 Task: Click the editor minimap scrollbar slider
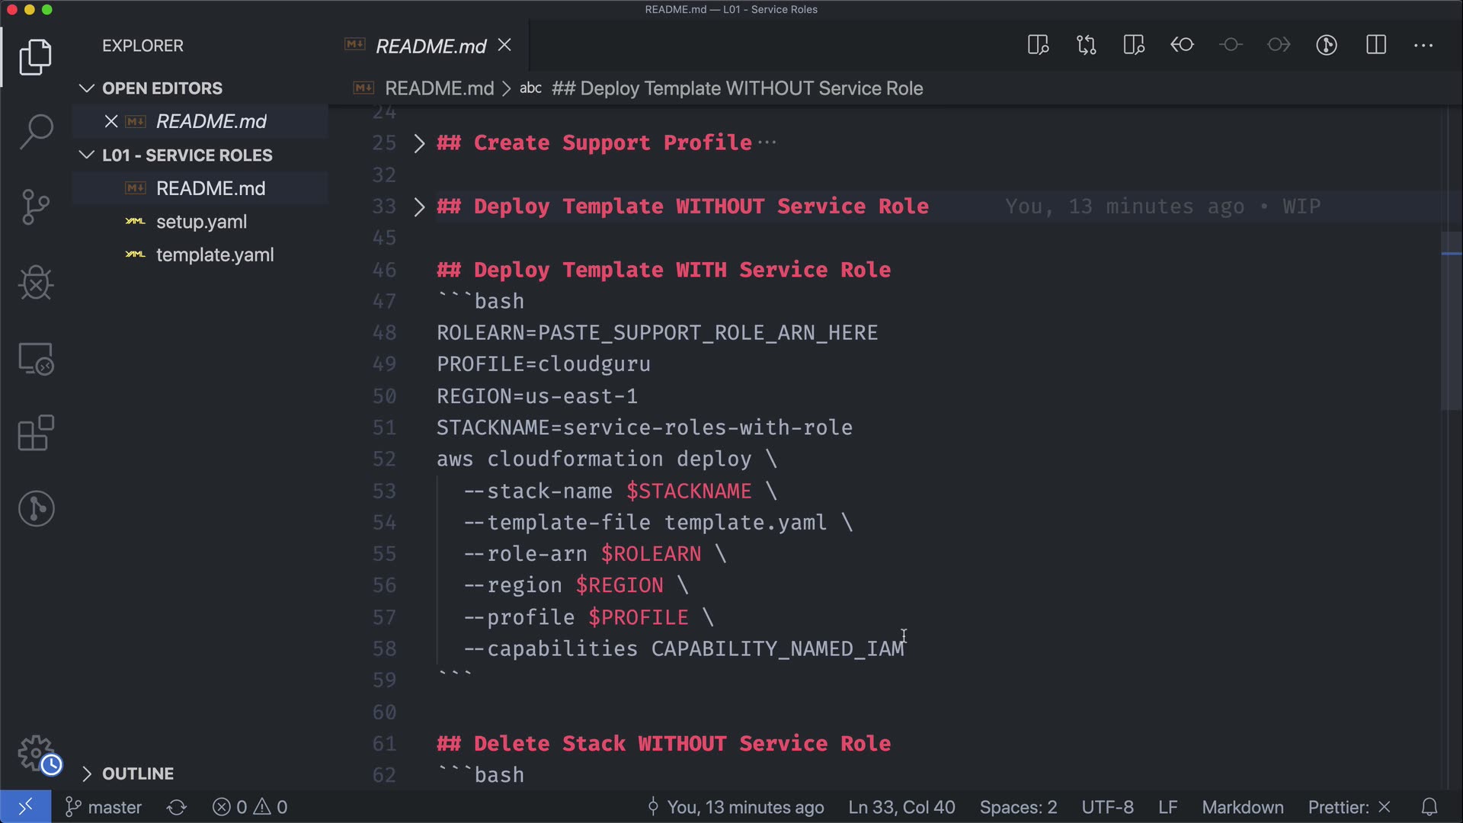pos(1451,320)
